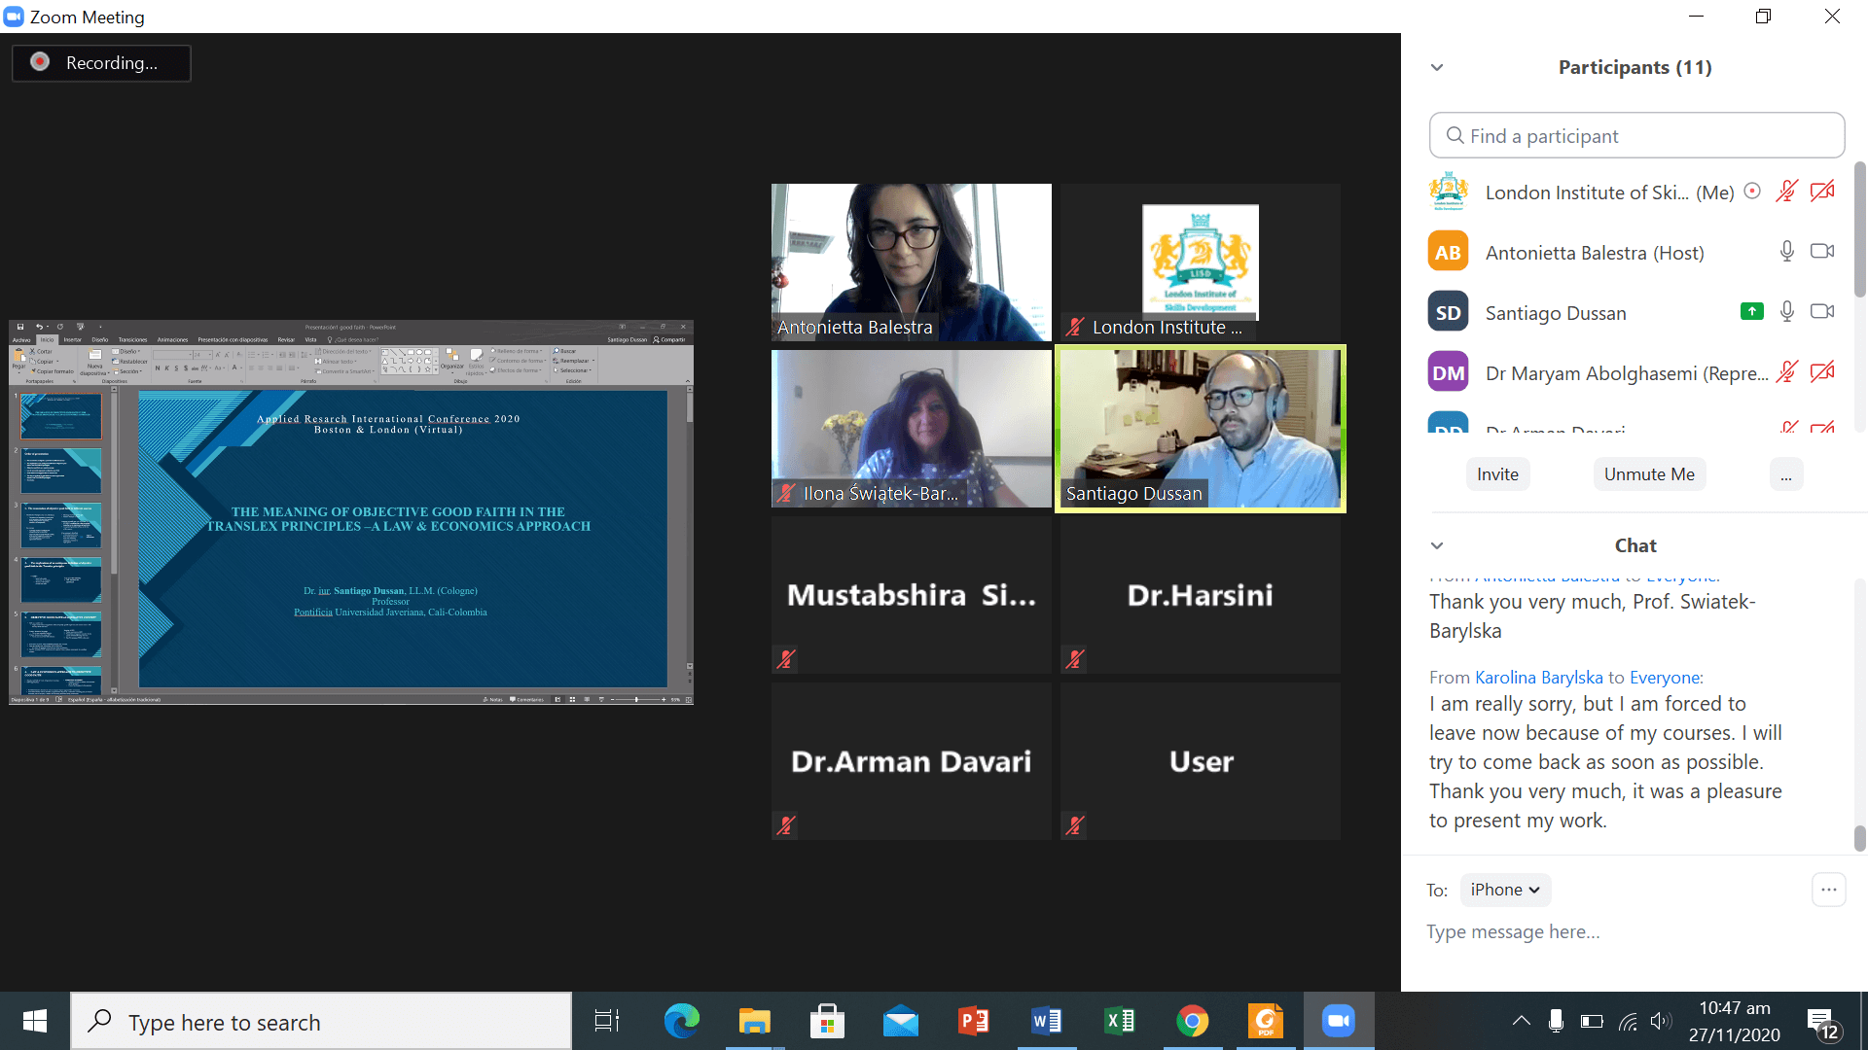Select DM avatar of Dr Maryam Abolghasemi
Viewport: 1868px width, 1050px height.
tap(1448, 372)
